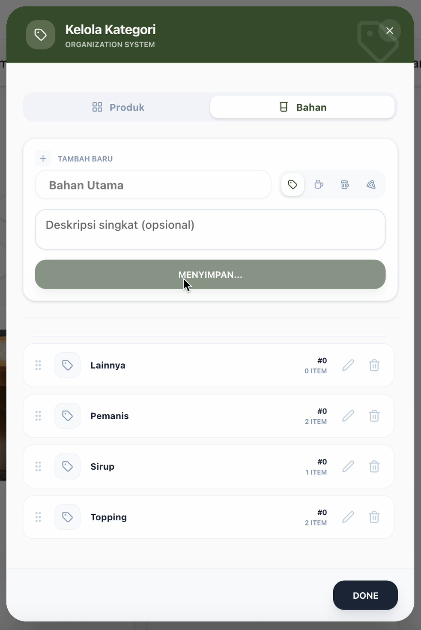
Task: Delete the Topping category via trash icon
Action: click(x=374, y=517)
